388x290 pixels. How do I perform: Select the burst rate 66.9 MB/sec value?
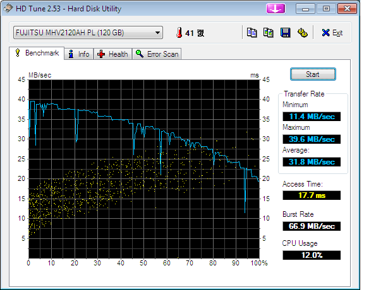[x=312, y=226]
